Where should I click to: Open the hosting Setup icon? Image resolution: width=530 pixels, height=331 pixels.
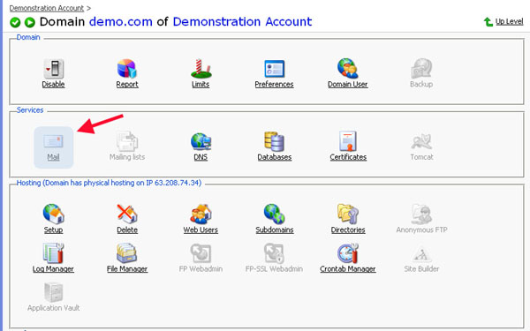tap(53, 214)
